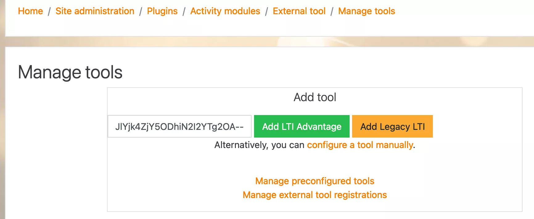Click the Add LTI Advantage button

pyautogui.click(x=302, y=126)
